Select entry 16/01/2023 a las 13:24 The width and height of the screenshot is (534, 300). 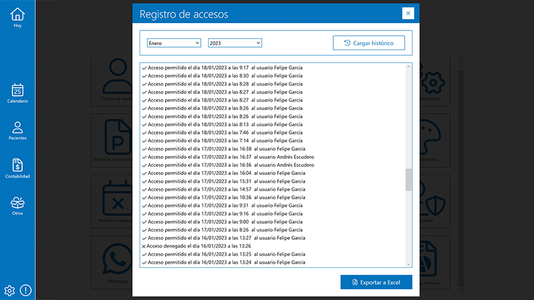(x=223, y=262)
